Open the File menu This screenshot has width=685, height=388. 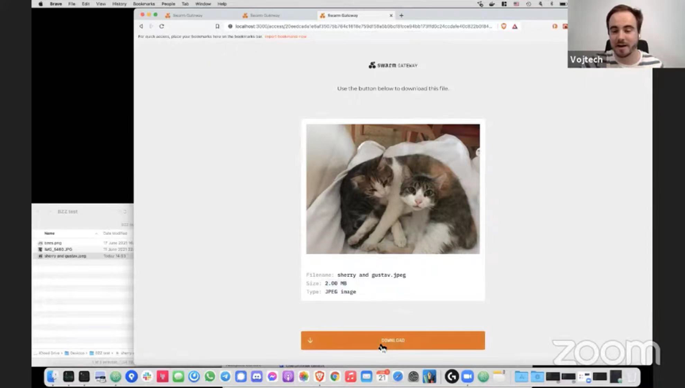click(71, 4)
